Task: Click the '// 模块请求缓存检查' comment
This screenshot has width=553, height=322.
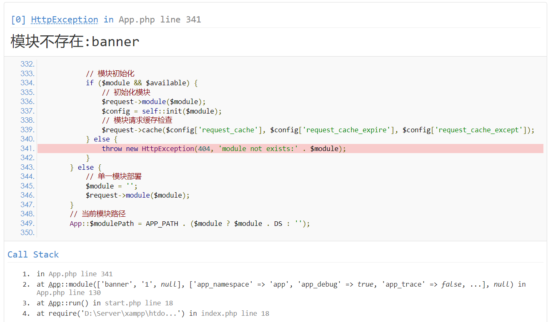Action: tap(137, 120)
